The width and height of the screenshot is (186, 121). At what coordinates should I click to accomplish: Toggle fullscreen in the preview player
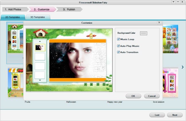[104, 84]
